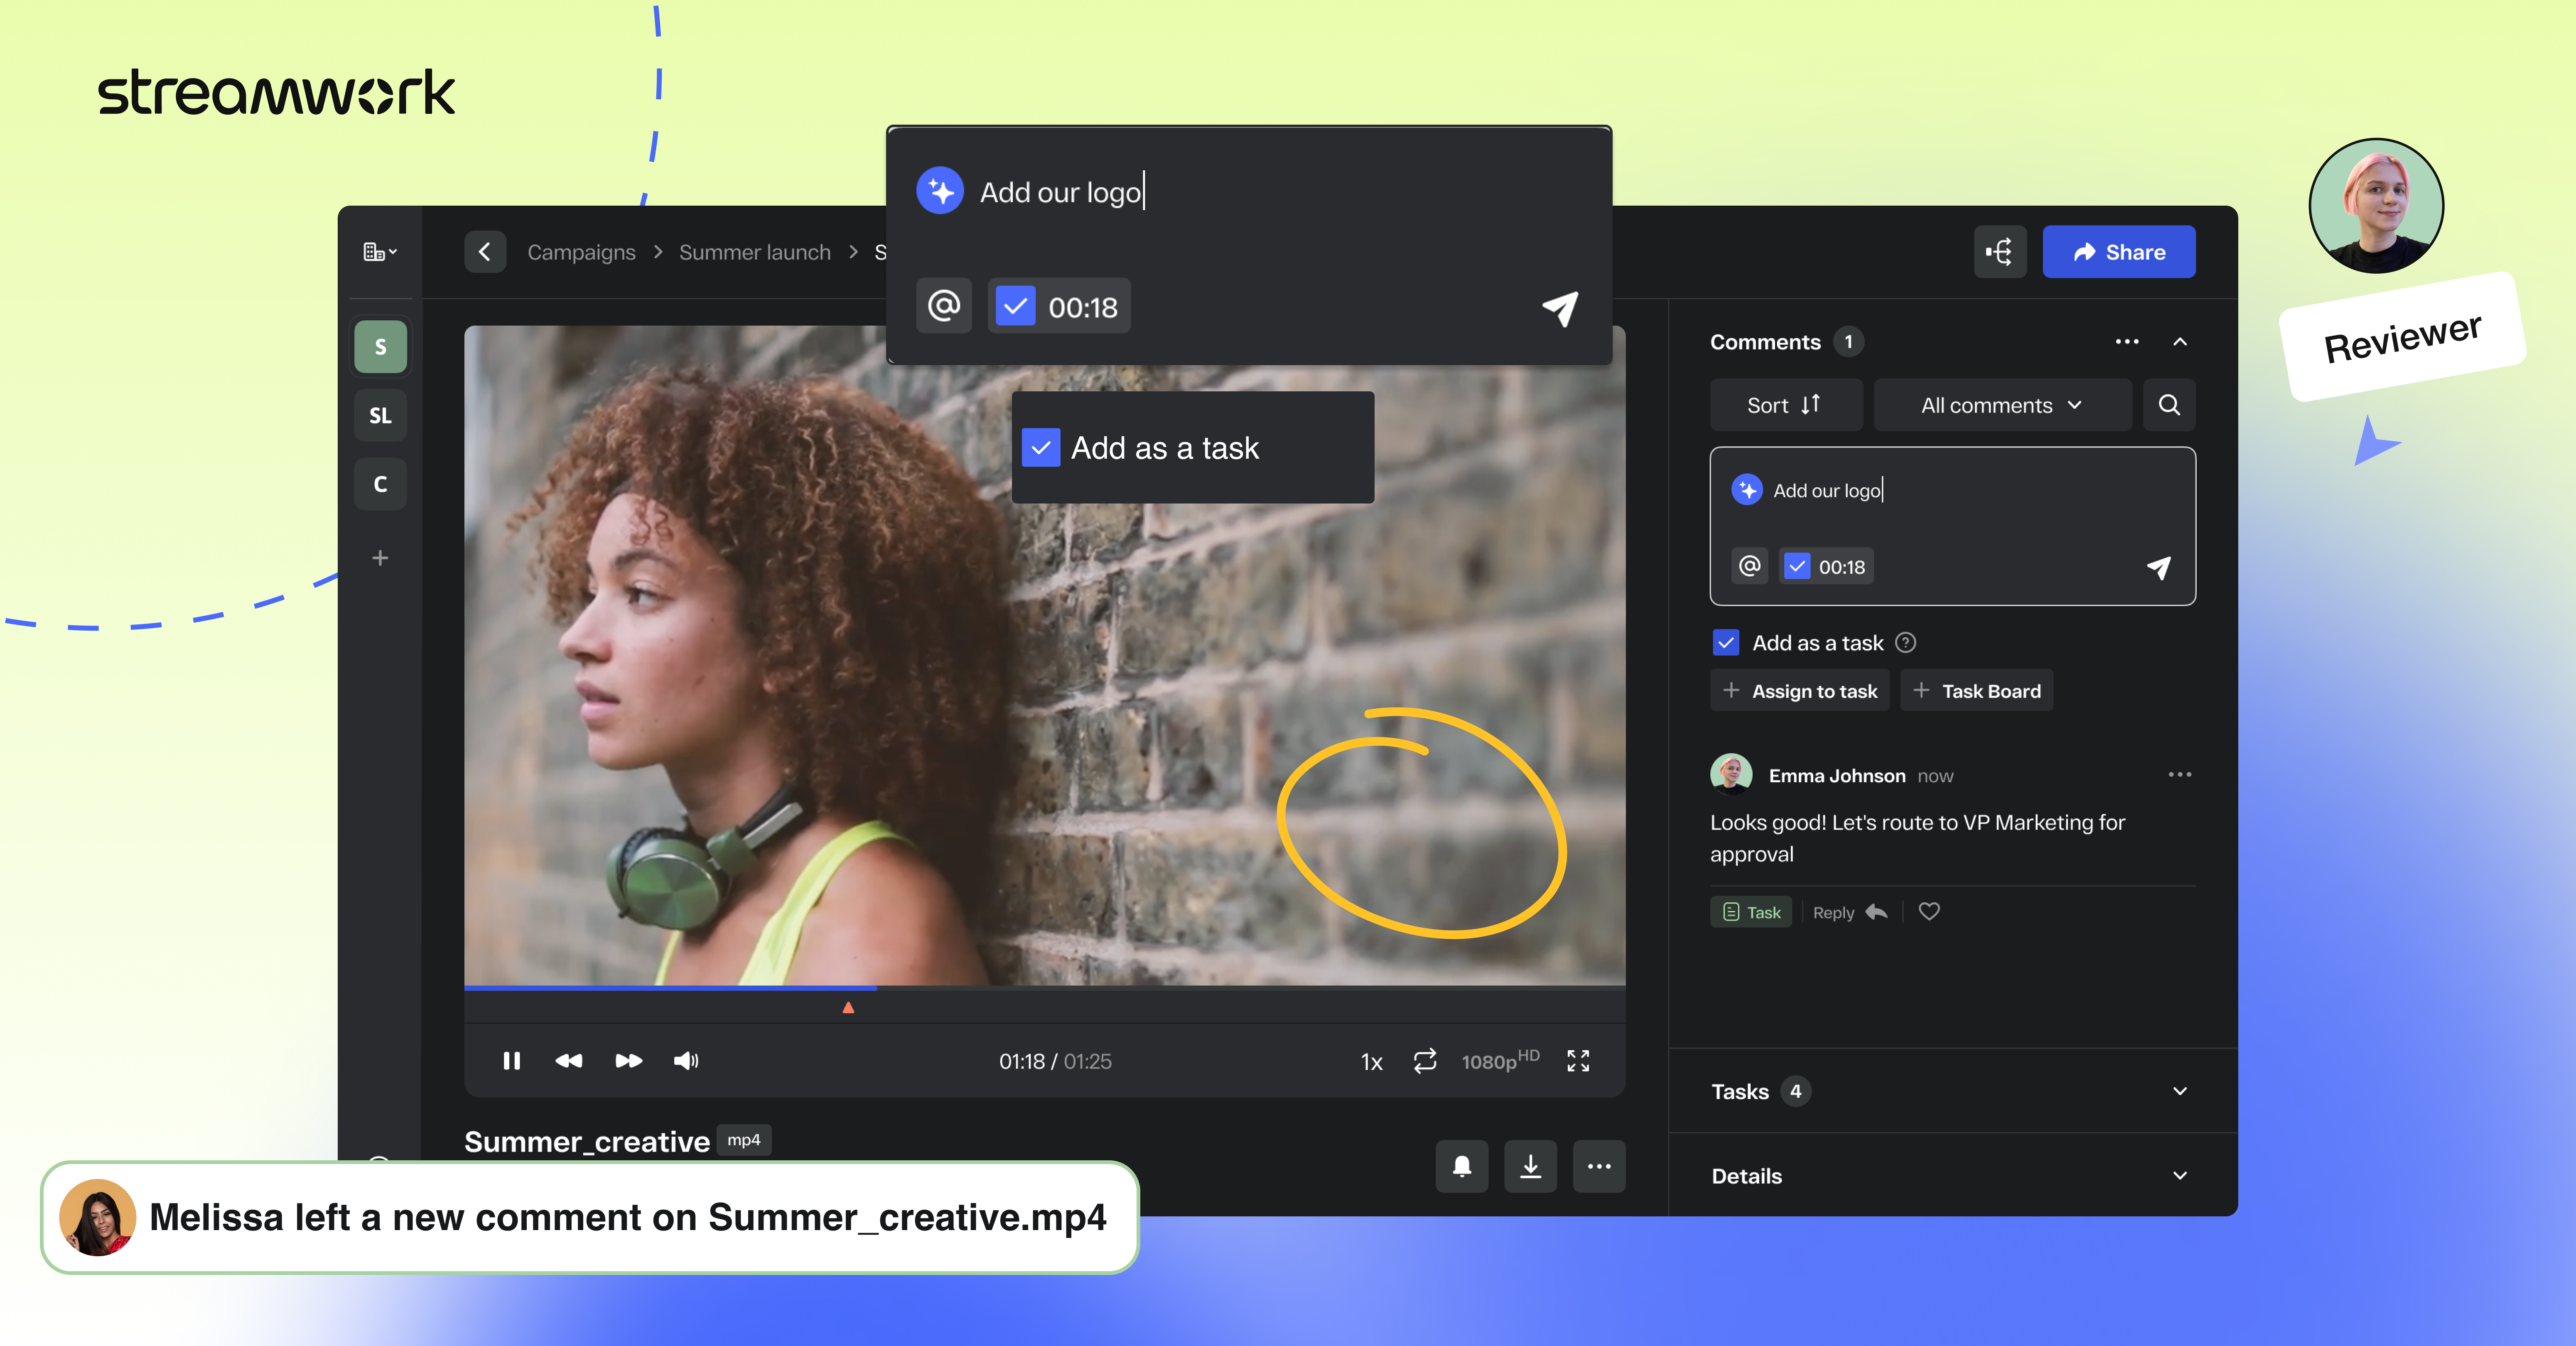
Task: Enter fullscreen video mode
Action: 1578,1061
